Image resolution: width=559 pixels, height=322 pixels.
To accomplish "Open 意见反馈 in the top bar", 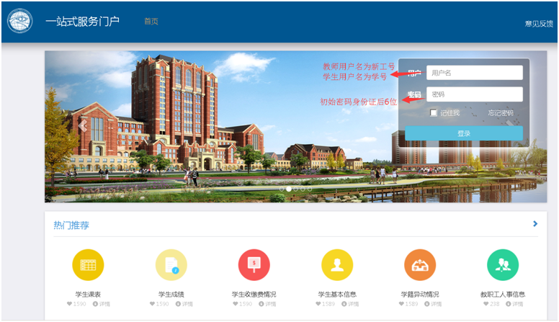I will click(540, 24).
